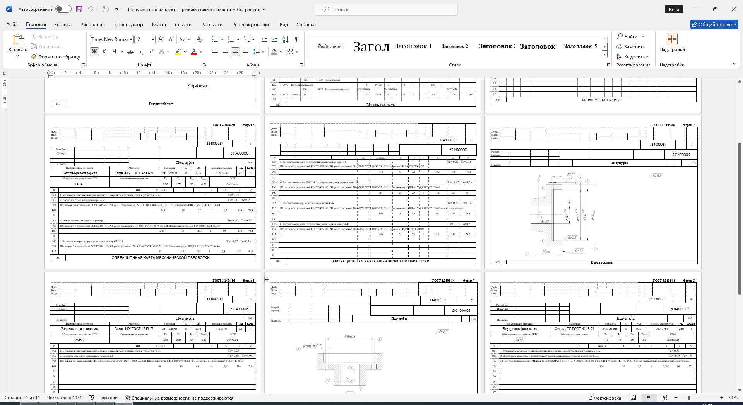The image size is (743, 405).
Task: Open the Вставка ribbon tab
Action: tap(63, 24)
